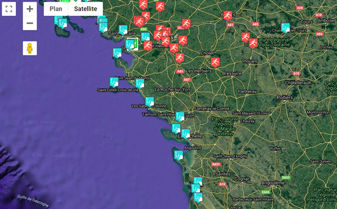Open the red runner marker near Bressuire

215,62
